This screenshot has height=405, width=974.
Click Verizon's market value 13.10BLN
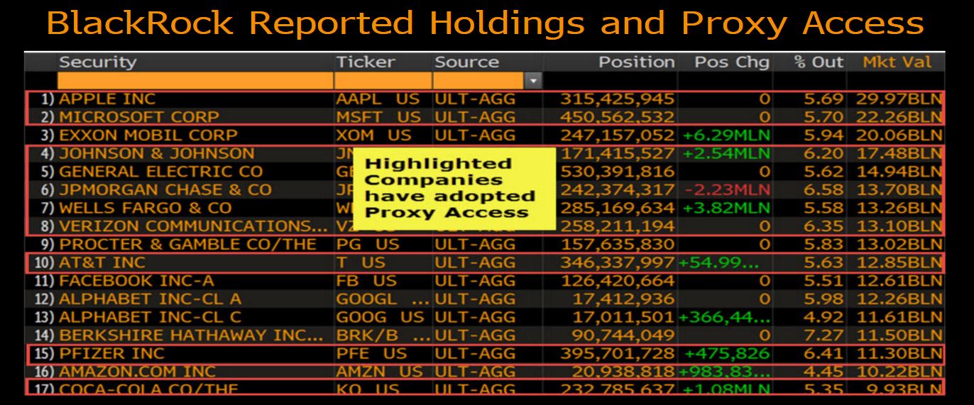pyautogui.click(x=899, y=226)
